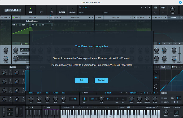Viewport: 183px width, 118px height.
Task: Click Cancel in the compatibility dialog
Action: [101, 80]
